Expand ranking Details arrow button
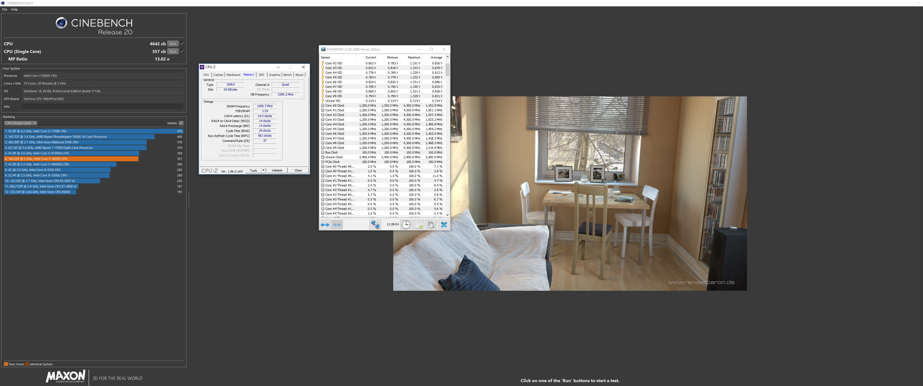The width and height of the screenshot is (923, 386). pyautogui.click(x=181, y=123)
